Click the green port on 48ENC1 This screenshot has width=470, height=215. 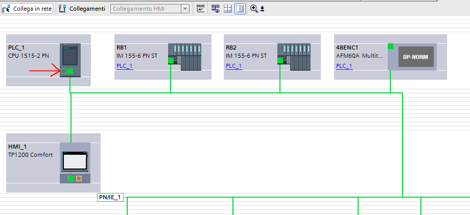(x=391, y=46)
